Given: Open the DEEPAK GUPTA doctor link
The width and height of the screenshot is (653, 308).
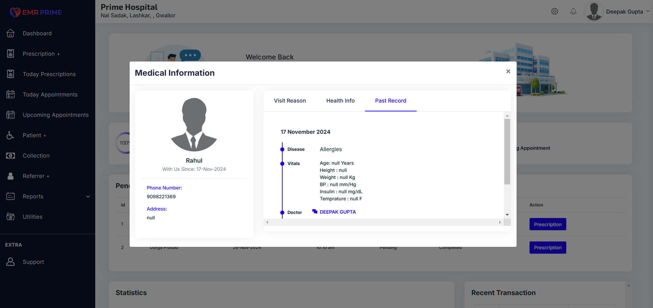Looking at the screenshot, I should pyautogui.click(x=337, y=212).
